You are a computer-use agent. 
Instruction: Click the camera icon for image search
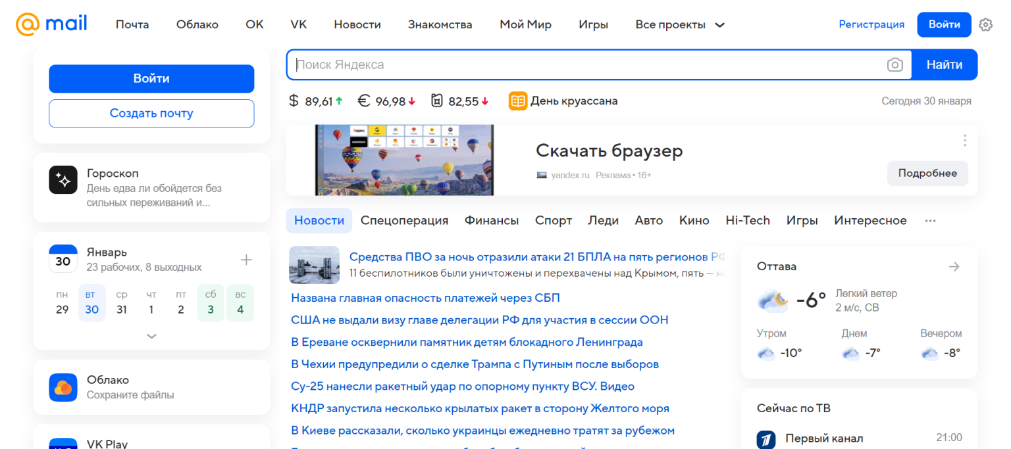tap(895, 64)
